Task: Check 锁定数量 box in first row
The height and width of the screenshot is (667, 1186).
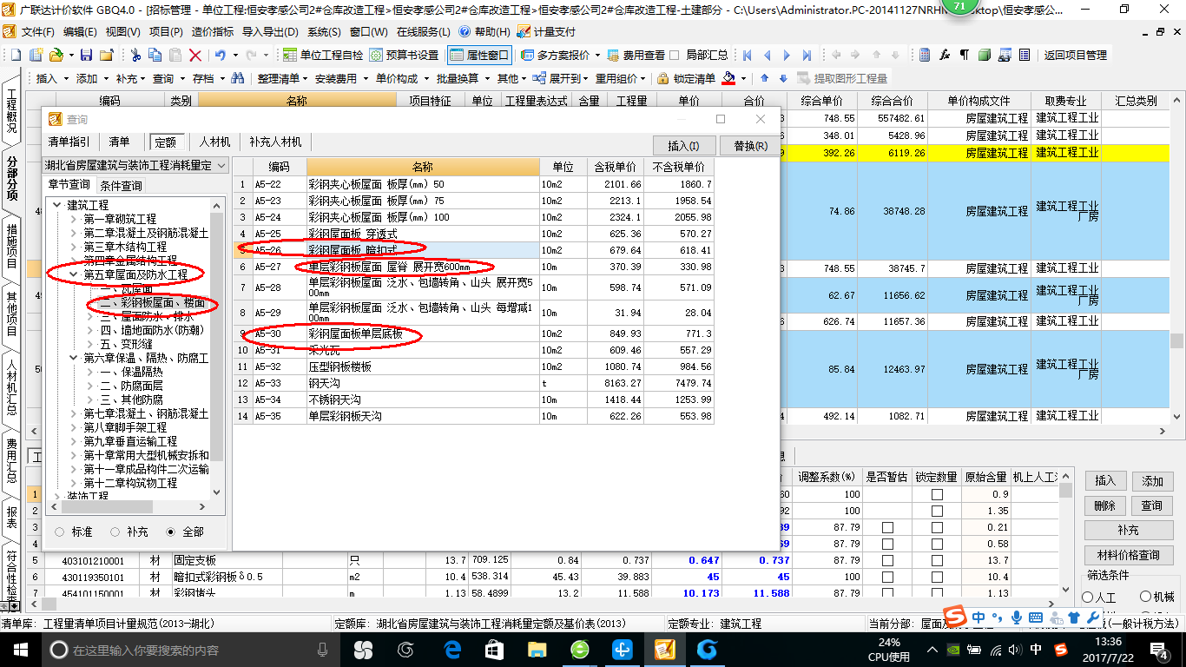Action: click(x=937, y=494)
